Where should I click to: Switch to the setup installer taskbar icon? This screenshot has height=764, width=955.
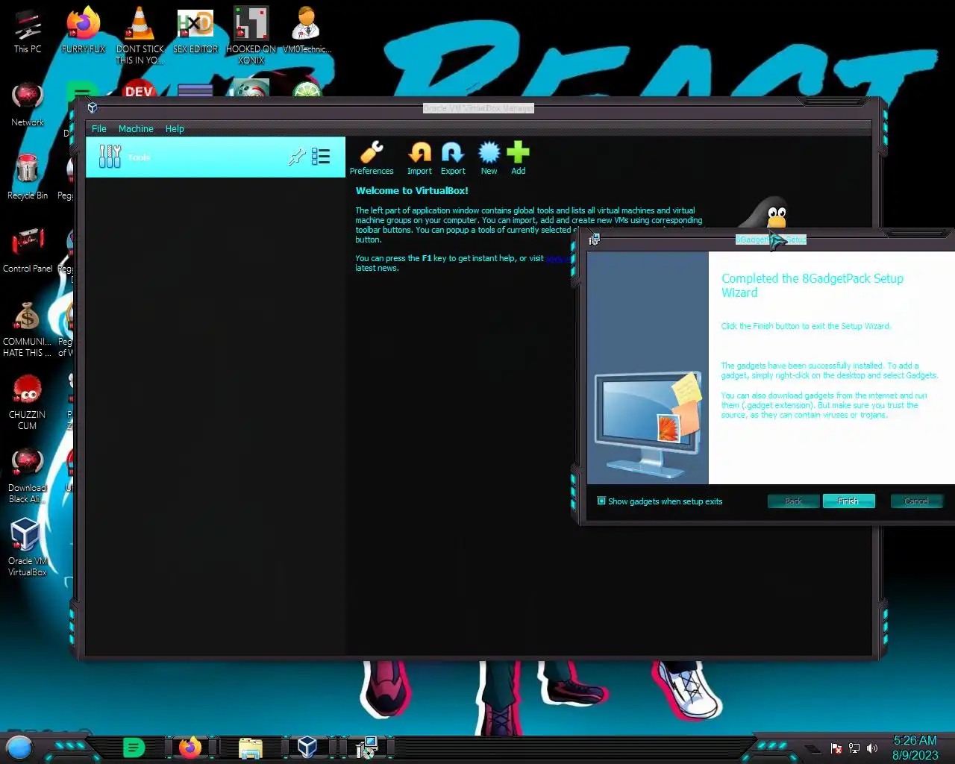click(366, 747)
